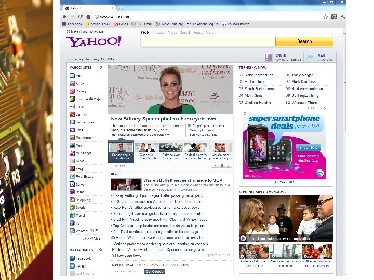
Task: Click the page vertical scrollbar
Action: (344, 82)
